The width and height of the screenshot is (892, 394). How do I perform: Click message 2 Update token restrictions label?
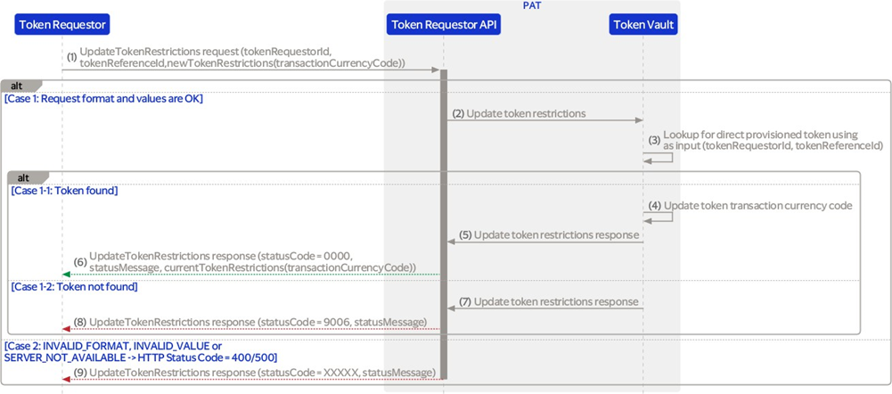(x=526, y=113)
